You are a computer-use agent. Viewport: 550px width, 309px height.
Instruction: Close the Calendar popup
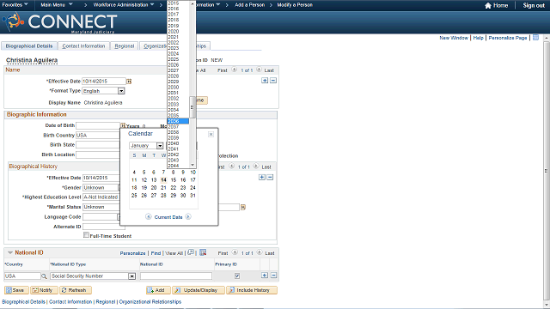click(211, 135)
